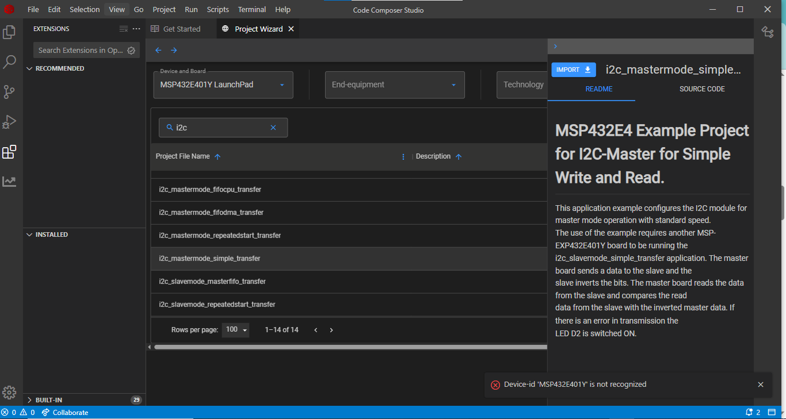The image size is (786, 419).
Task: Dismiss the device-id not recognized notification
Action: click(761, 385)
